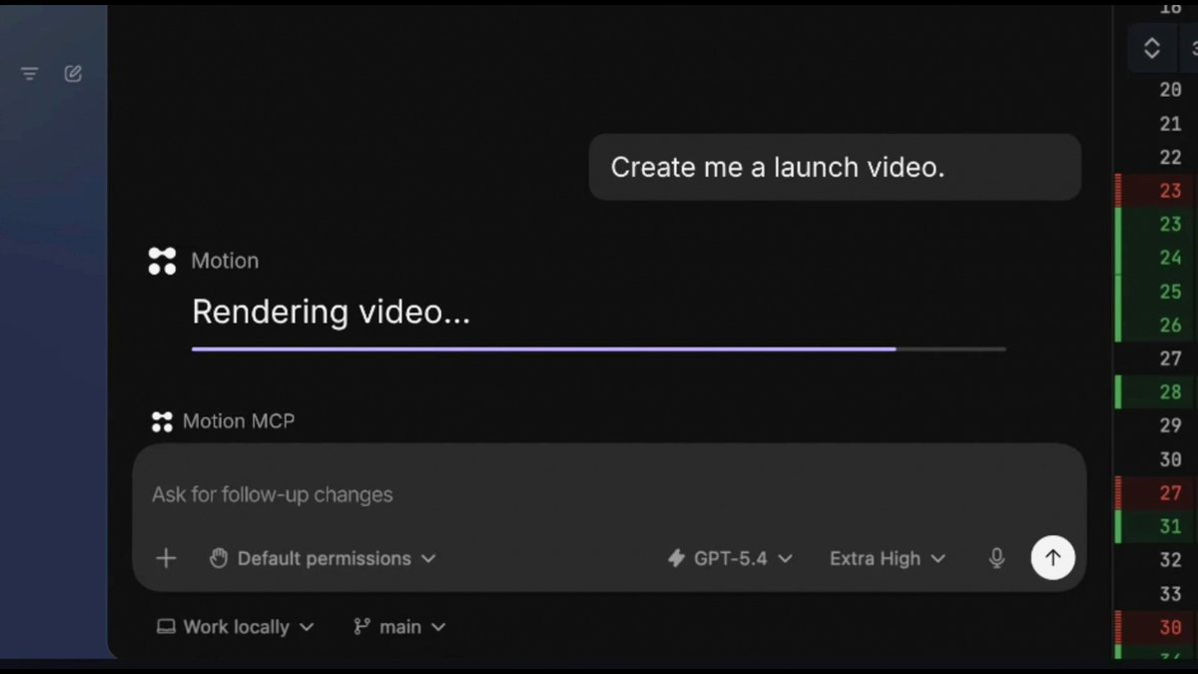Click the plus attach icon
Viewport: 1198px width, 674px height.
[x=166, y=558]
